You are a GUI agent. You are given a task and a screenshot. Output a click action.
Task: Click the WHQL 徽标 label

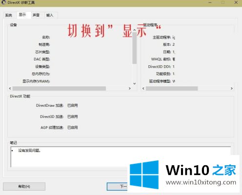point(161,59)
